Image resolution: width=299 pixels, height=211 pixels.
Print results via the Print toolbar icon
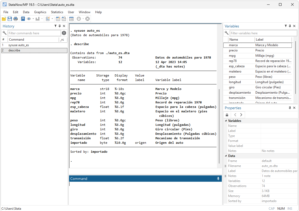pyautogui.click(x=16, y=19)
